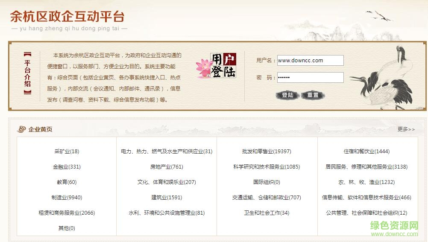The width and height of the screenshot is (428, 242).
Task: Open 科学研究和技术服务业(1085) category
Action: point(267,167)
